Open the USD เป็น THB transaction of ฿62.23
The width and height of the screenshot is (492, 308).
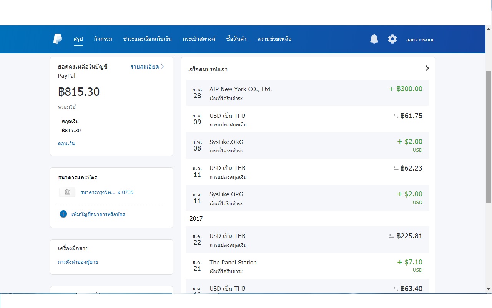click(x=307, y=171)
